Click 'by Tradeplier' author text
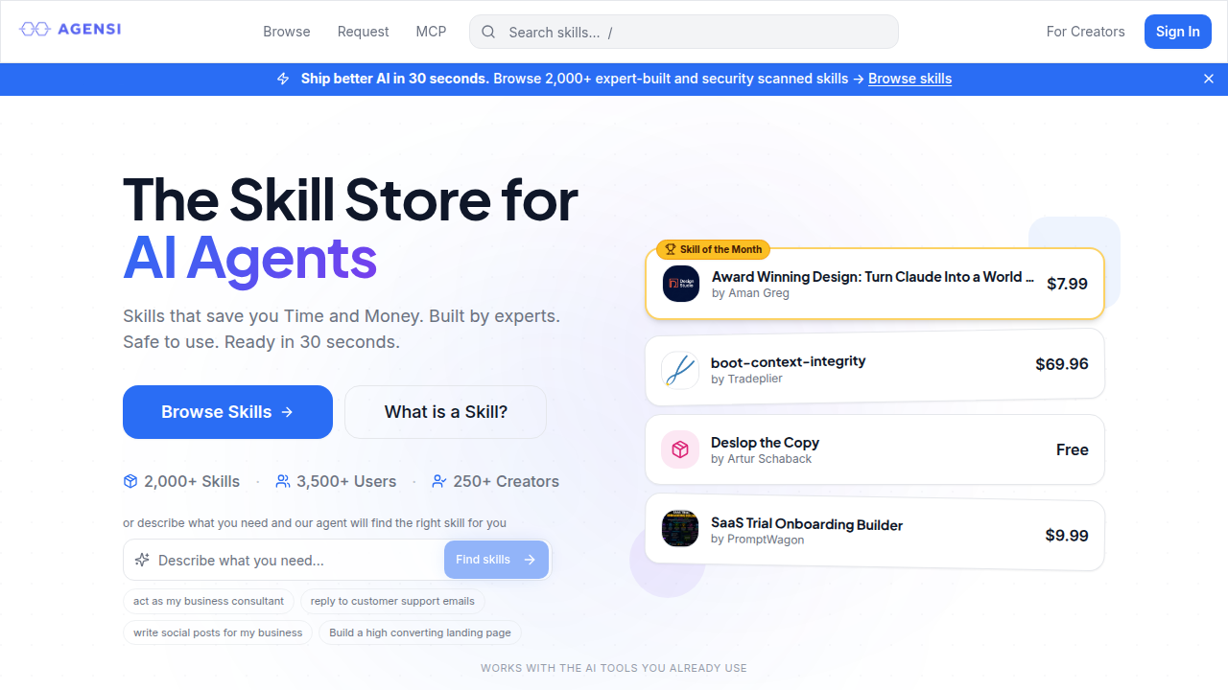 pyautogui.click(x=746, y=379)
